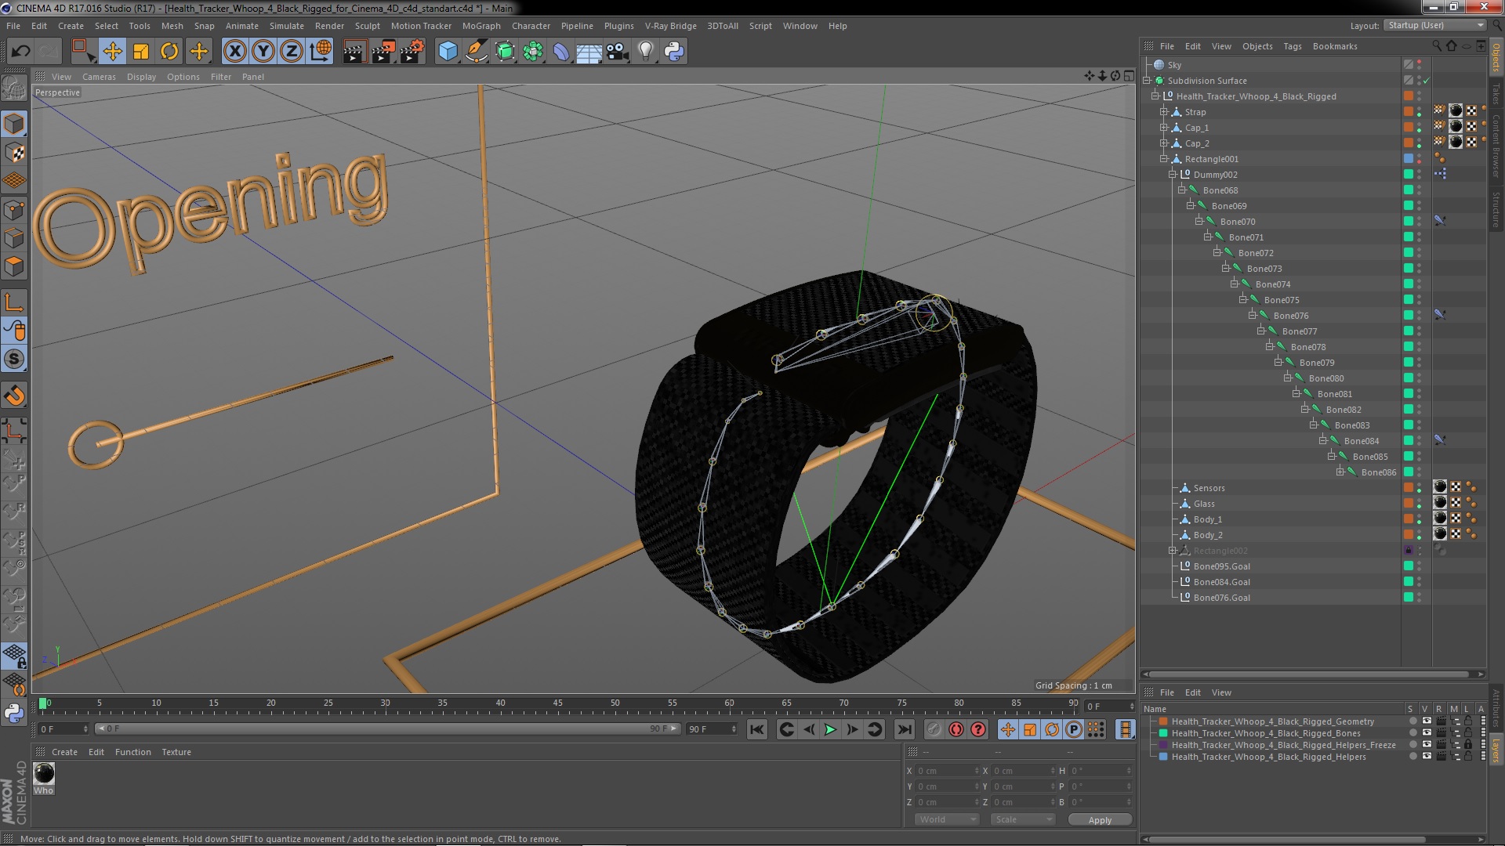Viewport: 1505px width, 846px height.
Task: Select the Rotate tool icon
Action: pyautogui.click(x=169, y=52)
